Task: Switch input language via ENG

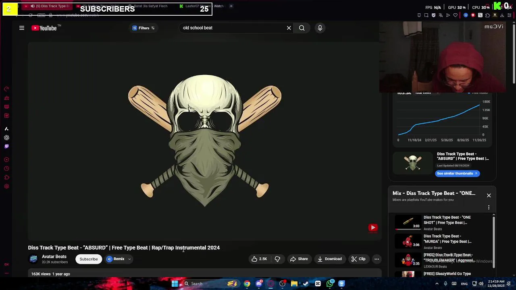Action: point(464,284)
